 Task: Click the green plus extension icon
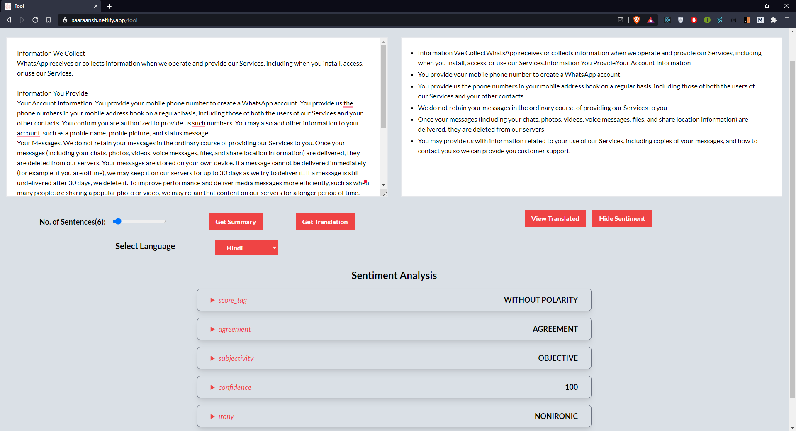[707, 20]
